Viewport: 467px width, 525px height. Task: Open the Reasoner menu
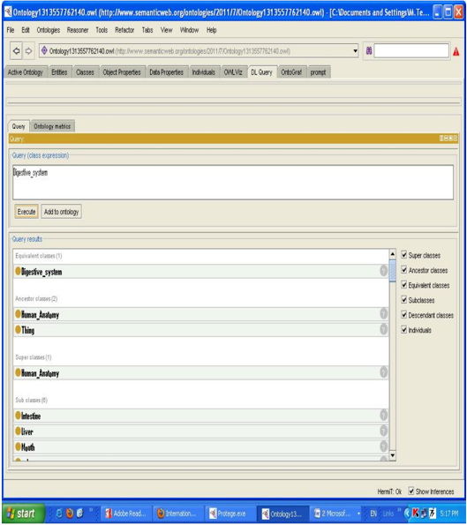click(78, 30)
